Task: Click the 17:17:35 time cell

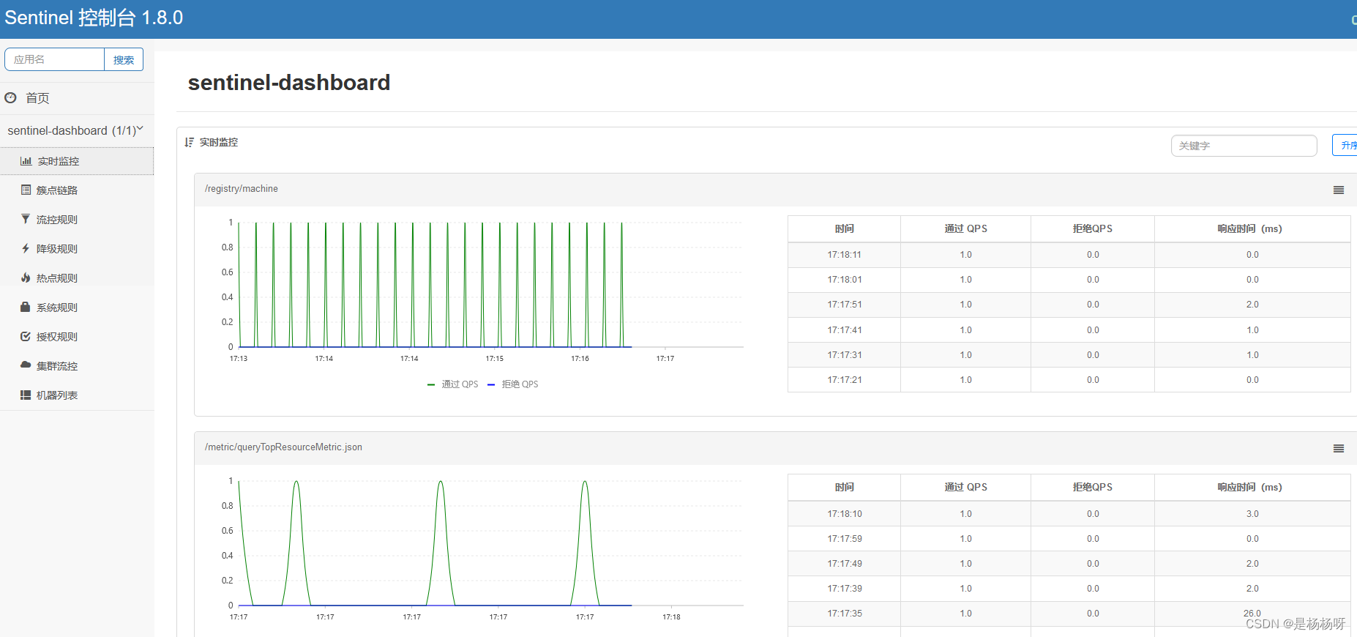Action: (x=845, y=614)
